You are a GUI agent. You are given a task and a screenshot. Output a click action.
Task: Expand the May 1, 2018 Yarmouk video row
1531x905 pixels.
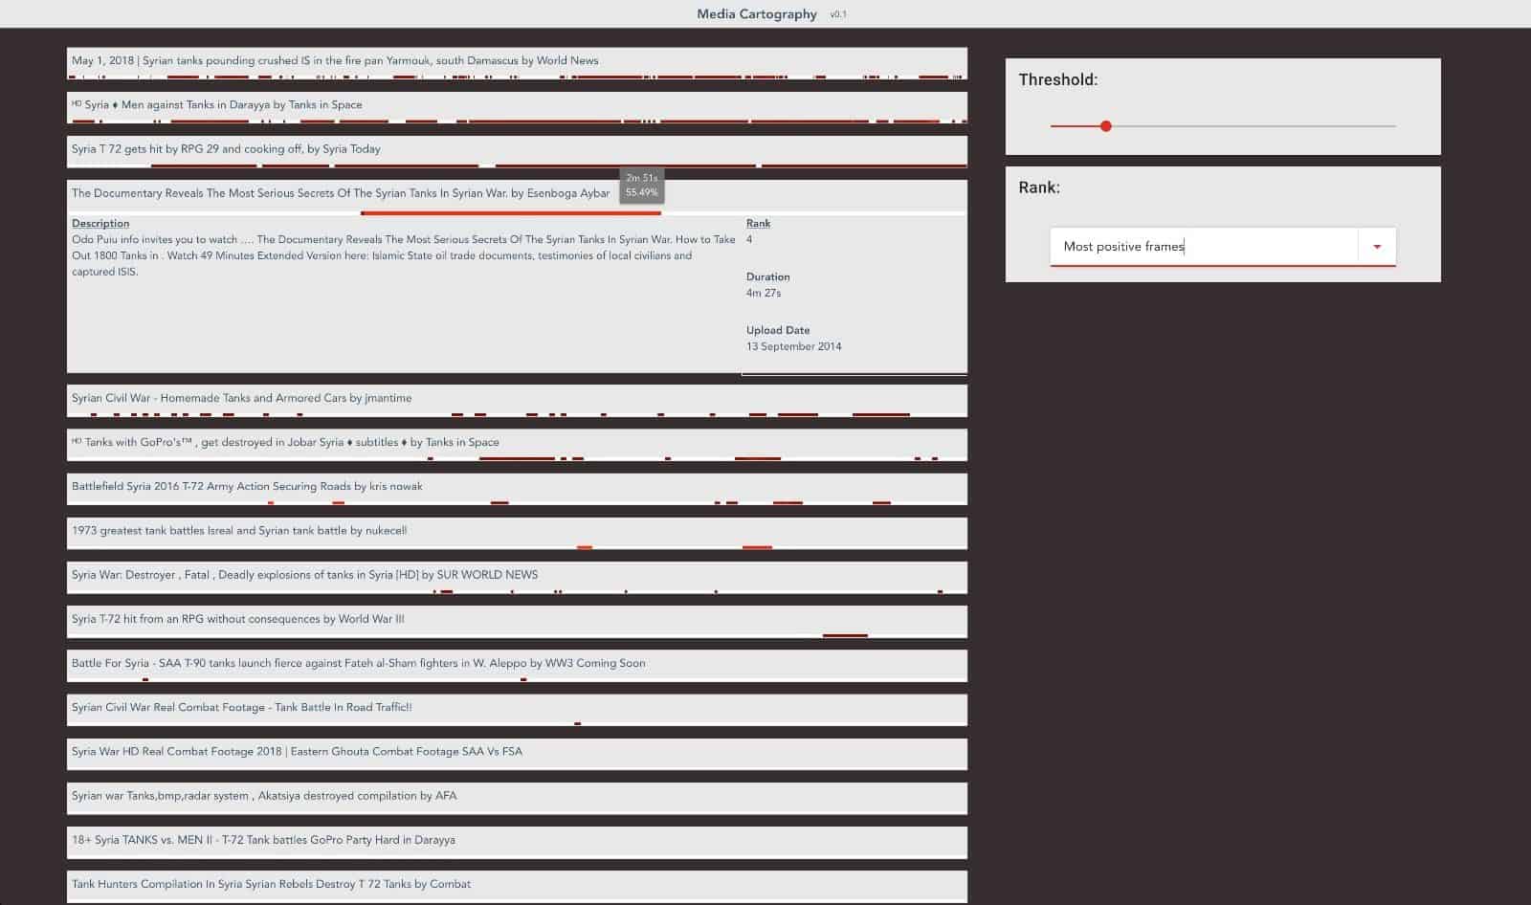tap(335, 60)
